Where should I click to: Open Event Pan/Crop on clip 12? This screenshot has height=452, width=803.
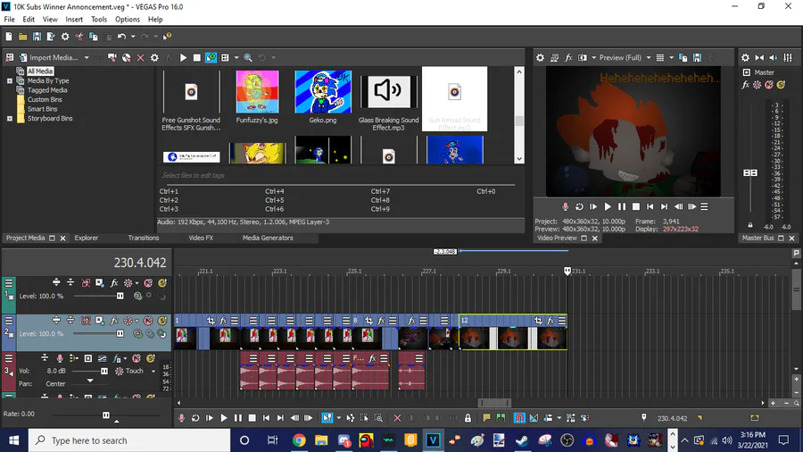[x=538, y=321]
